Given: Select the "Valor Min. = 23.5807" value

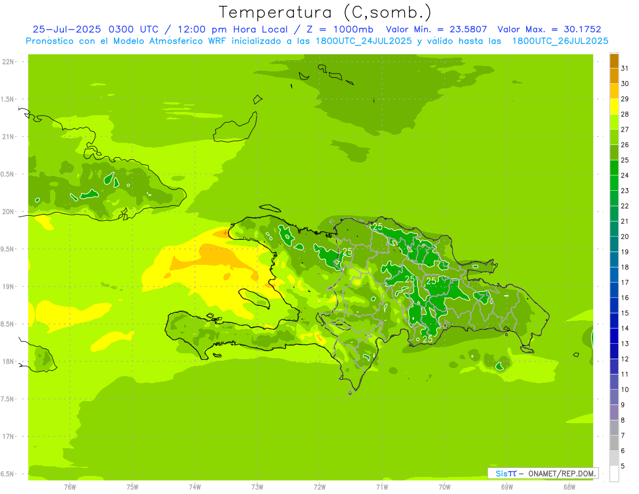Looking at the screenshot, I should [x=436, y=29].
